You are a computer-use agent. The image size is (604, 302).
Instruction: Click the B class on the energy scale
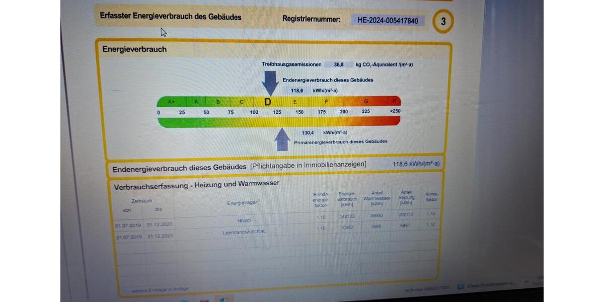(218, 102)
